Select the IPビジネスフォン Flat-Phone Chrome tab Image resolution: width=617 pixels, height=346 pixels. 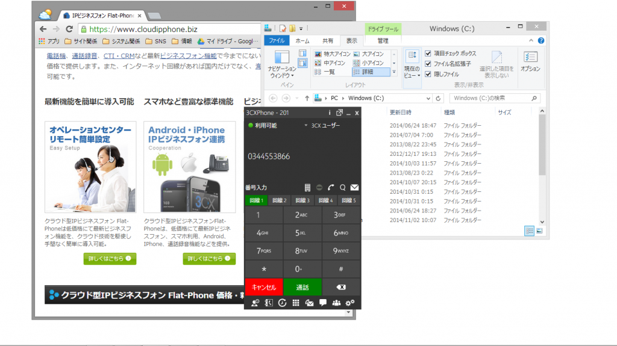tap(101, 16)
